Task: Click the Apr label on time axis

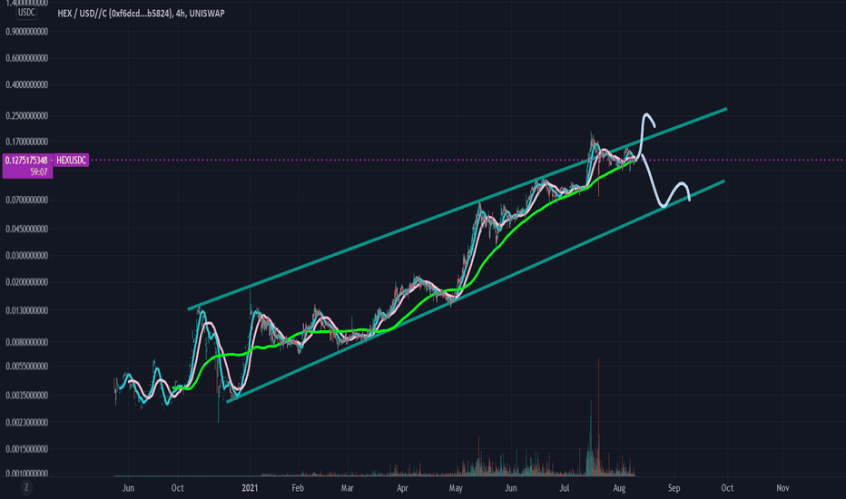Action: click(x=402, y=488)
